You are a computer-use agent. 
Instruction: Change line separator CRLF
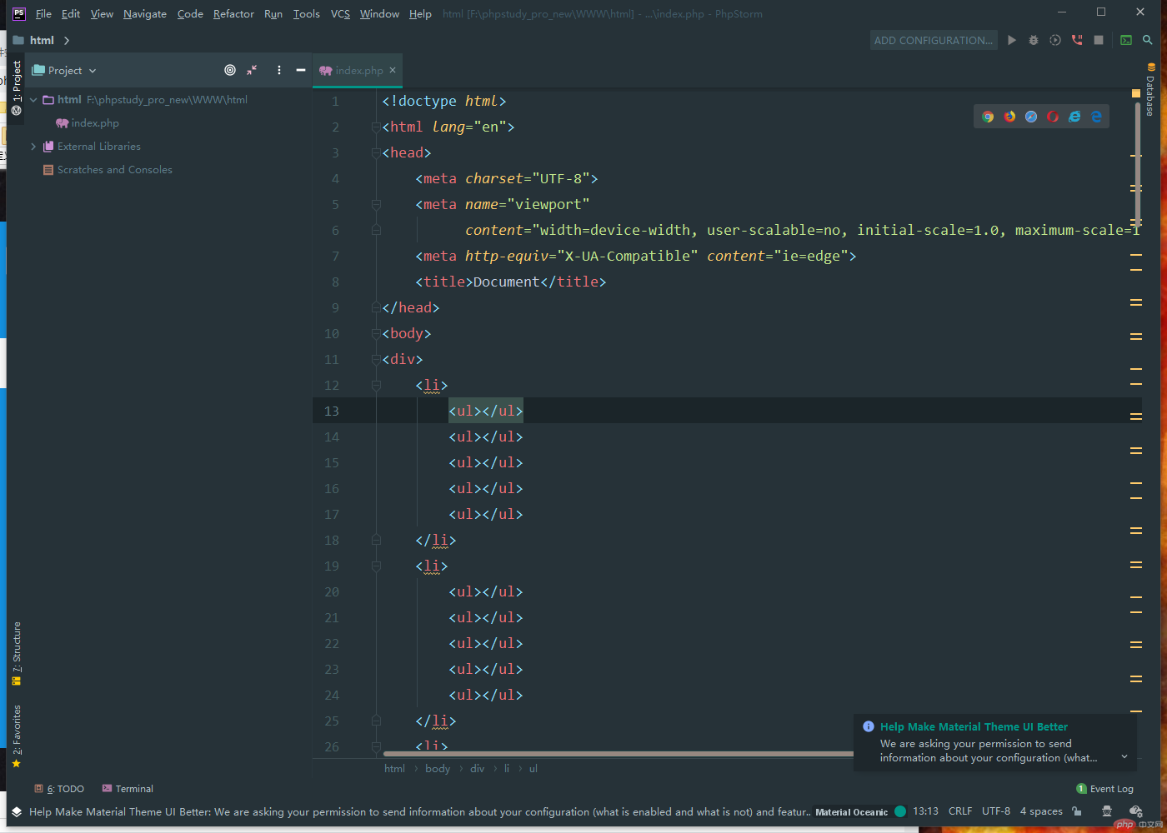(x=960, y=811)
